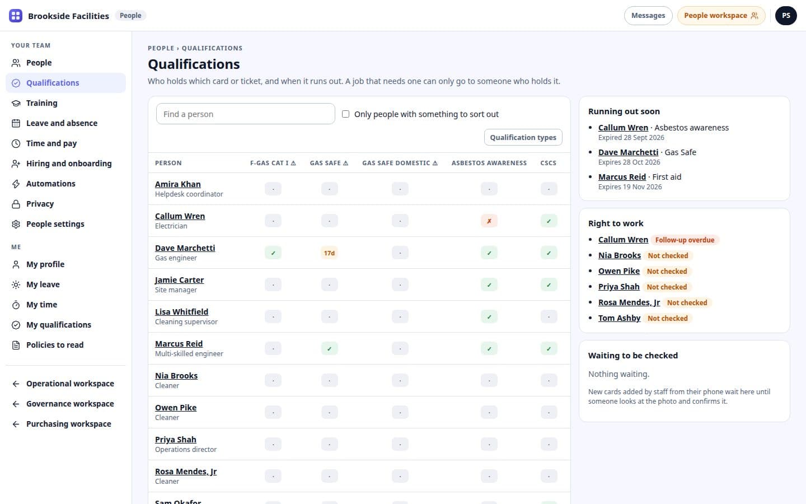Go to My qualifications in sidebar
Viewport: 806px width, 504px height.
[x=65, y=325]
